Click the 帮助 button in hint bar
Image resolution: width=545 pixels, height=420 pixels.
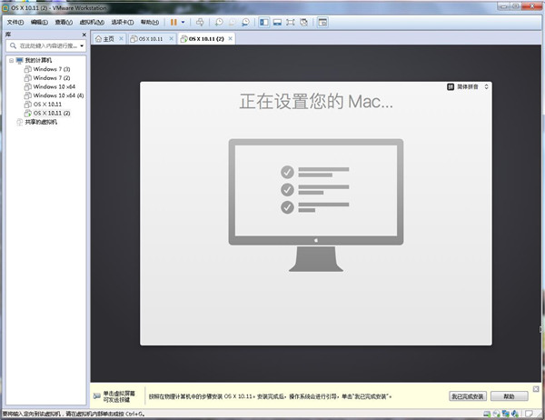coord(510,396)
